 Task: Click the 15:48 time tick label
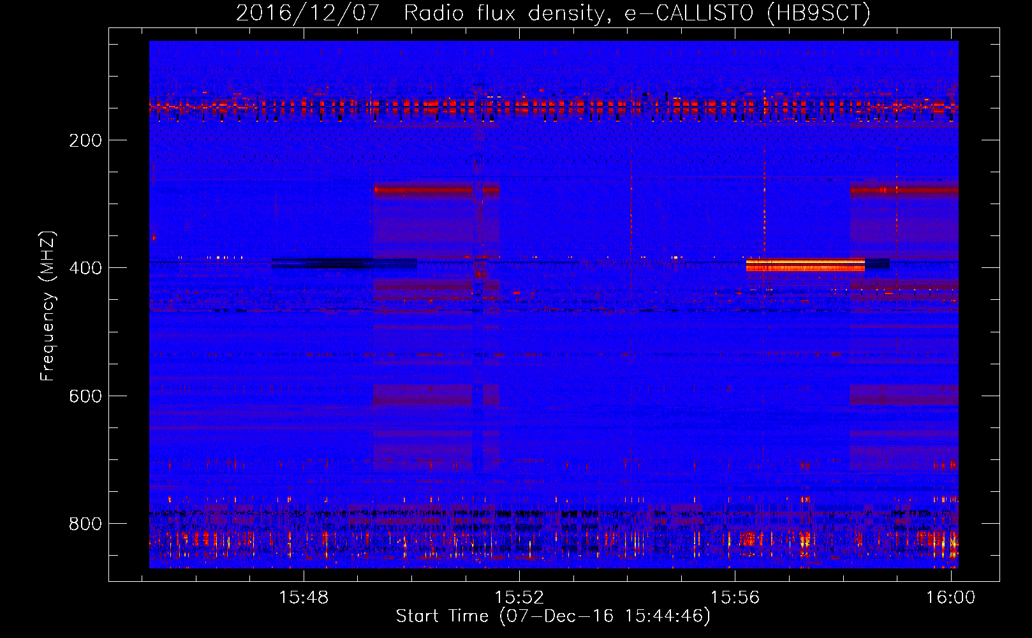[304, 598]
